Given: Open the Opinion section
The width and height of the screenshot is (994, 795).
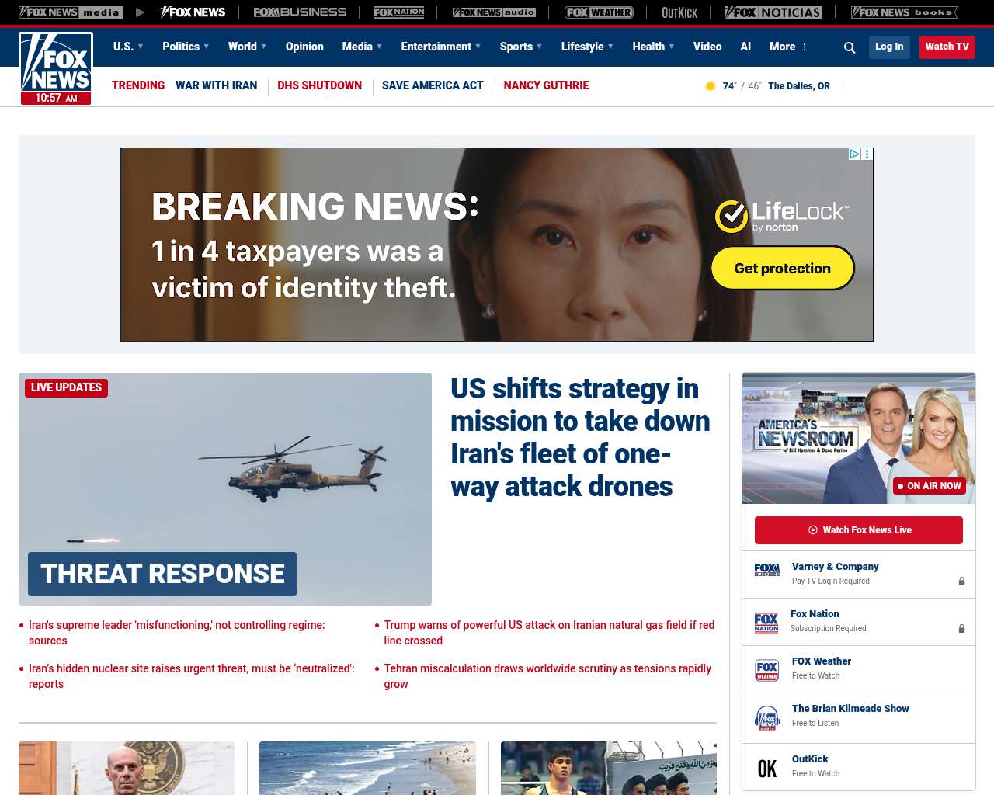Looking at the screenshot, I should (x=304, y=47).
